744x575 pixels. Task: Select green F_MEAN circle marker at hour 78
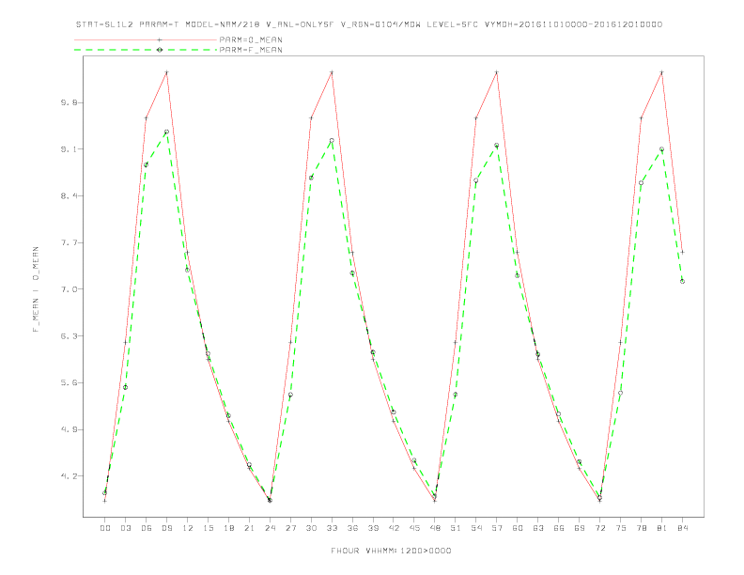[x=641, y=182]
